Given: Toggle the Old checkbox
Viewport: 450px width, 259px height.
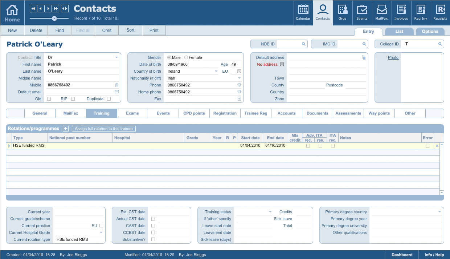Looking at the screenshot, I should [x=49, y=99].
